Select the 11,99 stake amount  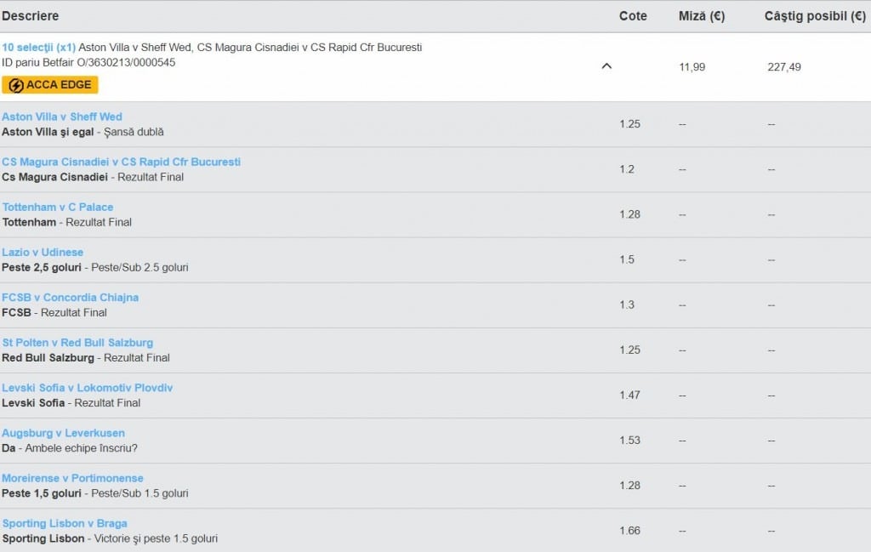pos(692,67)
